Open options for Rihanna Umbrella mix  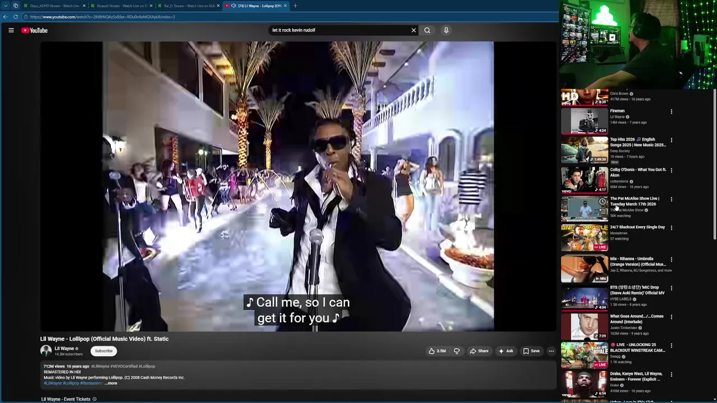coord(671,260)
